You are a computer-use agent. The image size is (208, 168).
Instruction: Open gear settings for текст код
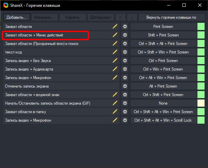click(125, 52)
